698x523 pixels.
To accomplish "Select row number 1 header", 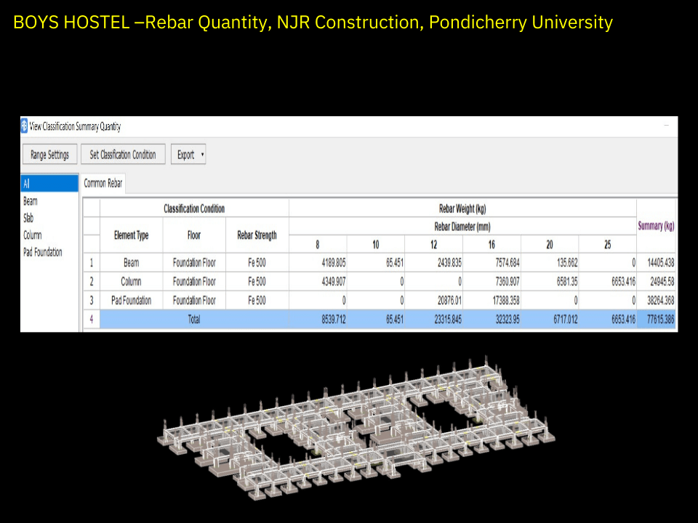I will click(92, 263).
